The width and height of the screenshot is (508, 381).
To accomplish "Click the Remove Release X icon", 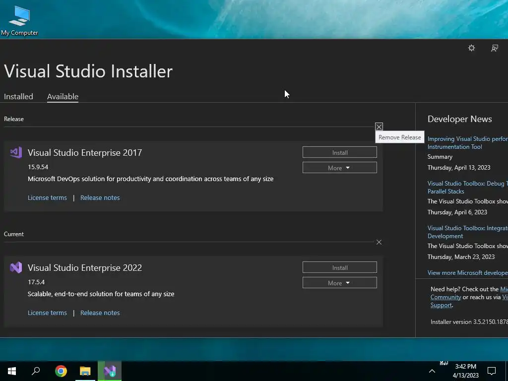I will [x=379, y=127].
